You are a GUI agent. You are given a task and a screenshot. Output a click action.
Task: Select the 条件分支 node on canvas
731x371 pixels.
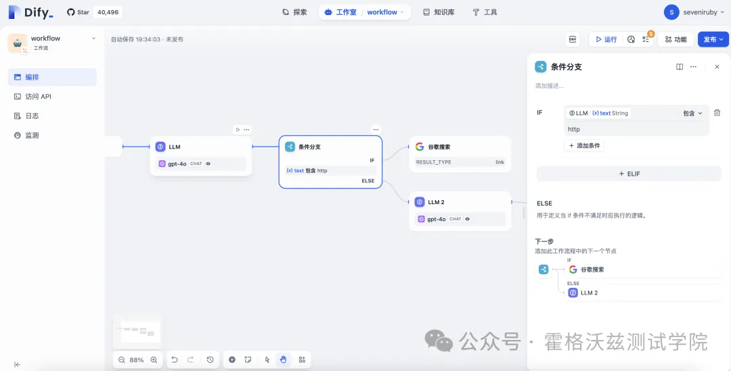330,162
